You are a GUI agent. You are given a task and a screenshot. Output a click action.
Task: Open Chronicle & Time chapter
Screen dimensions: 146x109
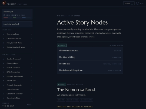click(x=17, y=98)
